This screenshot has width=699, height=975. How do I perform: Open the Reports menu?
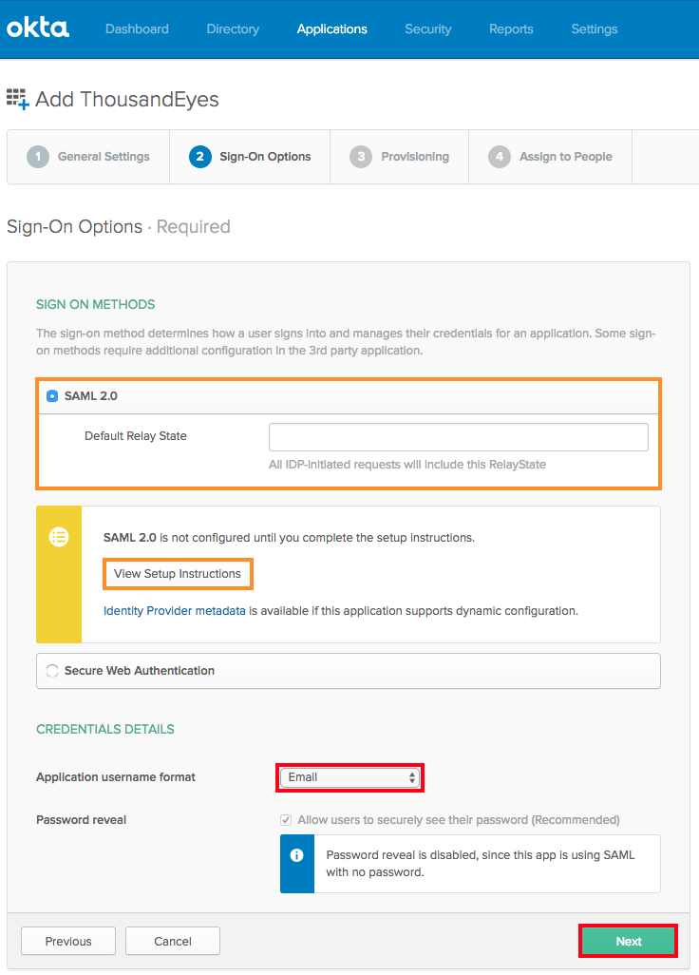[x=511, y=29]
